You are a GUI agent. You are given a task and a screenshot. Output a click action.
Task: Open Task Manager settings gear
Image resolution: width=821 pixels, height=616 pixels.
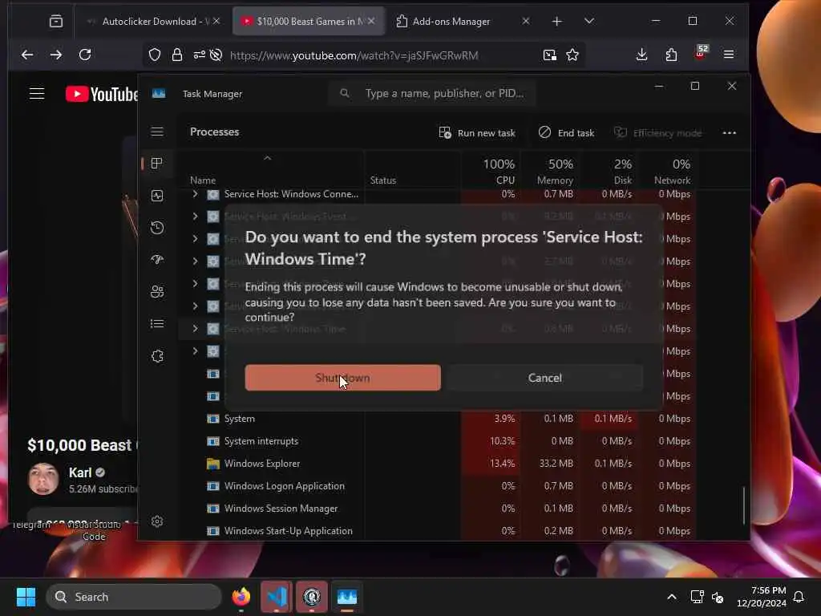click(x=157, y=521)
